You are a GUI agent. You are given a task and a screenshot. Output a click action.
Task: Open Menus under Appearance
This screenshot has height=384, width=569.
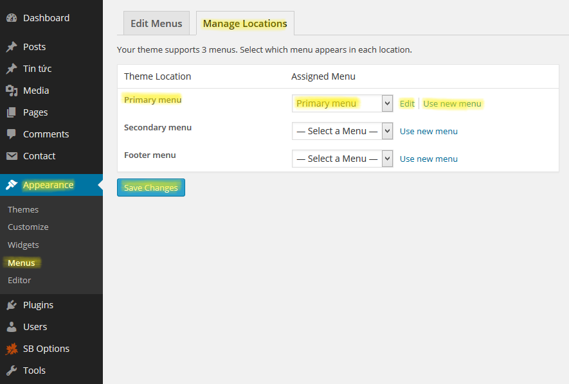click(x=21, y=263)
